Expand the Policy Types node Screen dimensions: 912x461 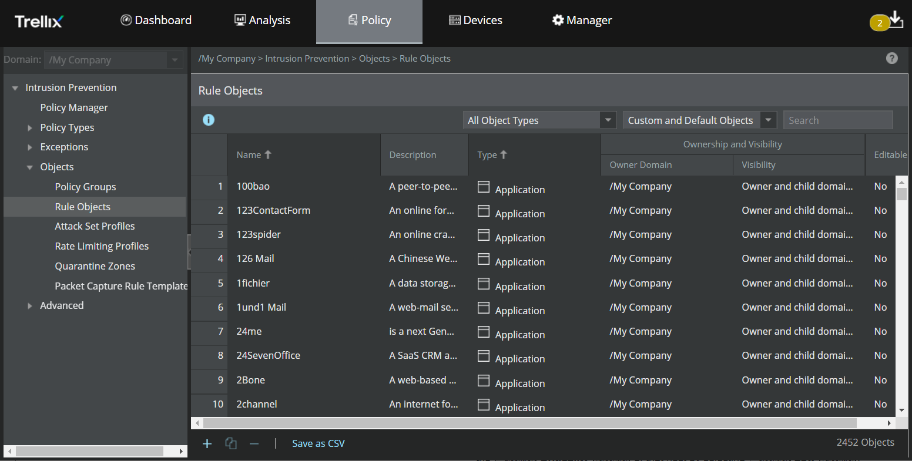30,128
